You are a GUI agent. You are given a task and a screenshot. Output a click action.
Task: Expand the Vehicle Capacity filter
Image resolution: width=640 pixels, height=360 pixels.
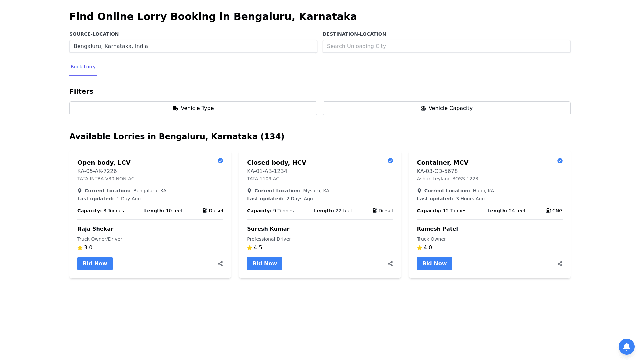[x=447, y=108]
